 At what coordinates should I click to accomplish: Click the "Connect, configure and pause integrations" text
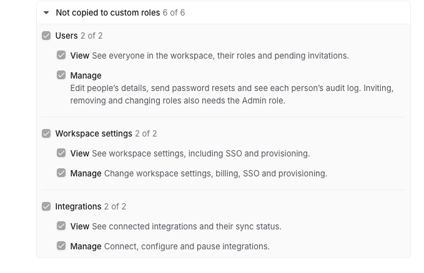187,246
